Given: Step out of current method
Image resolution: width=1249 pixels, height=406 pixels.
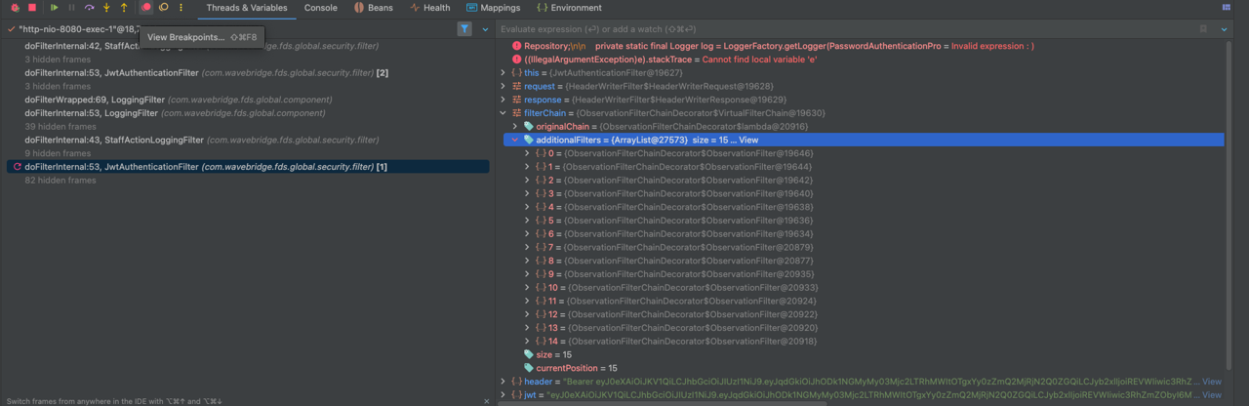Looking at the screenshot, I should click(x=123, y=8).
